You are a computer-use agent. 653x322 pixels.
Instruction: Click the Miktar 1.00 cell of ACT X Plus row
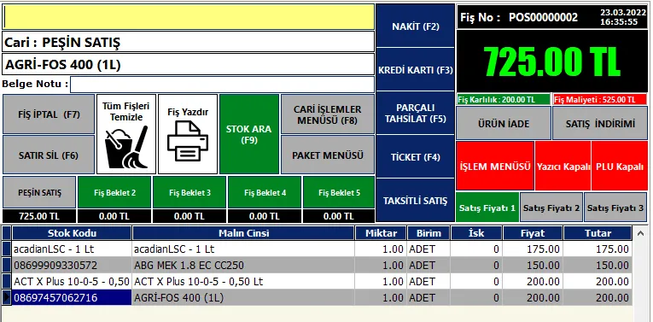coord(381,281)
